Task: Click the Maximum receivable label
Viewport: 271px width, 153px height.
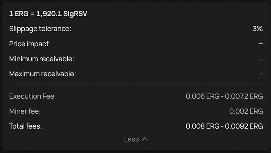Action: 43,74
